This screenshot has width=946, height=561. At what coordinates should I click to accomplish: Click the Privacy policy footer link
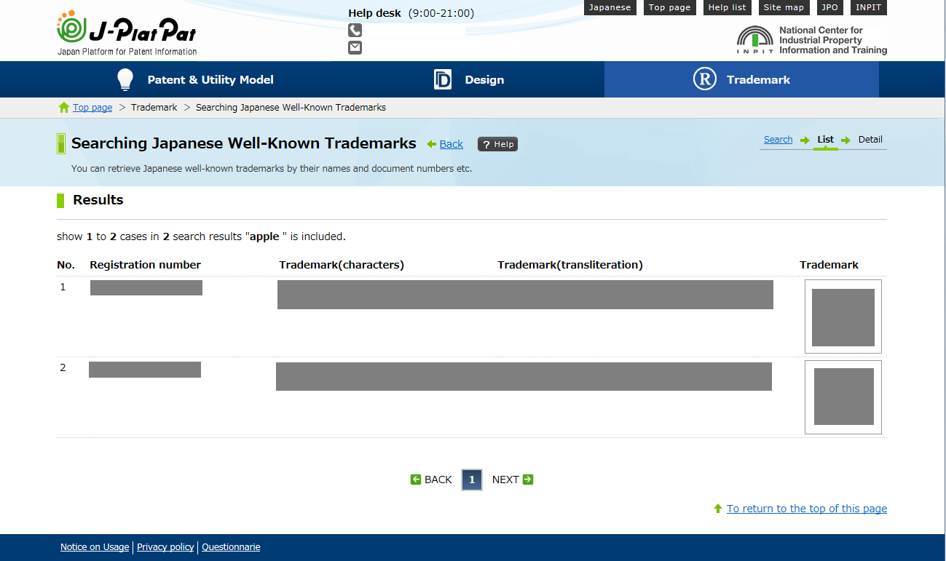pyautogui.click(x=165, y=547)
